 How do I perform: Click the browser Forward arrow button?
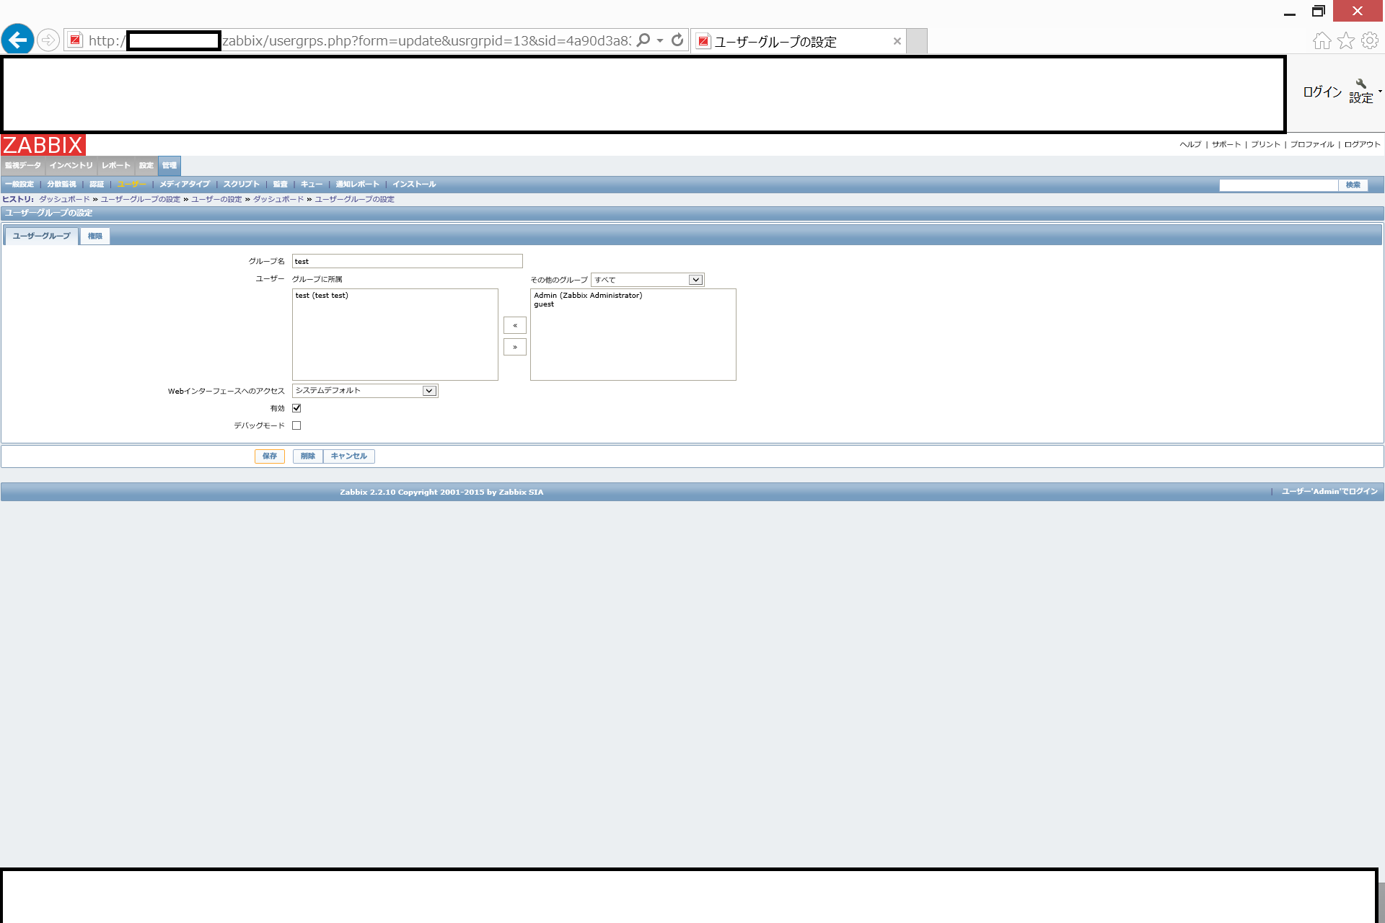click(48, 40)
